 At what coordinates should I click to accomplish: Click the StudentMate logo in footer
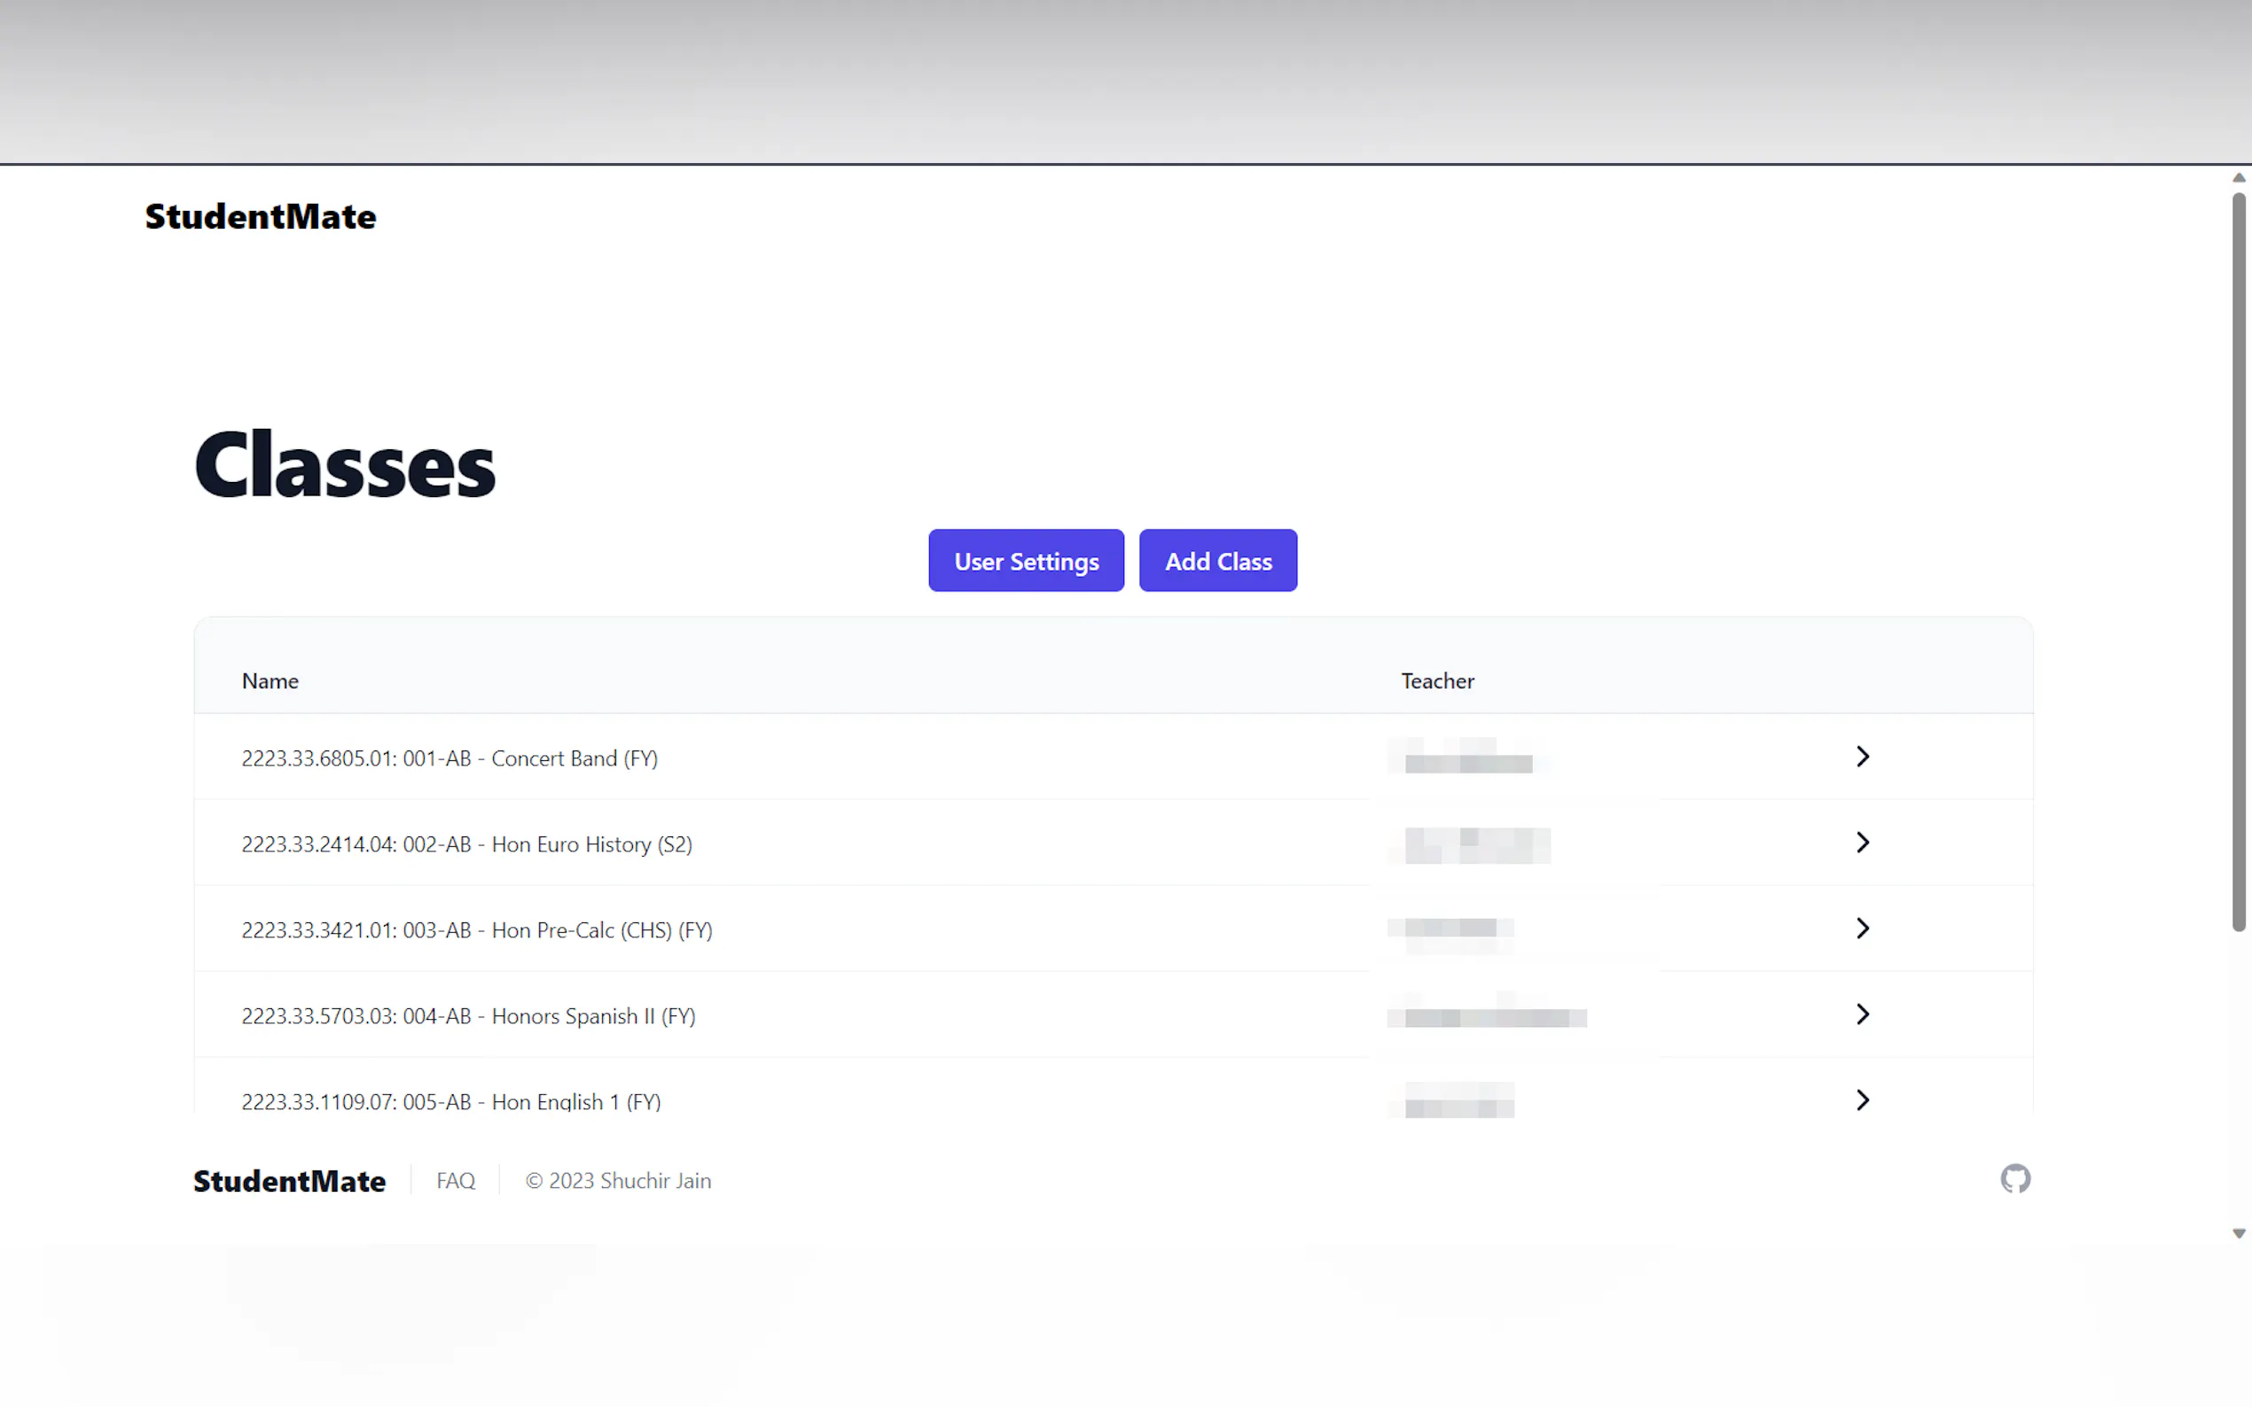pyautogui.click(x=290, y=1181)
